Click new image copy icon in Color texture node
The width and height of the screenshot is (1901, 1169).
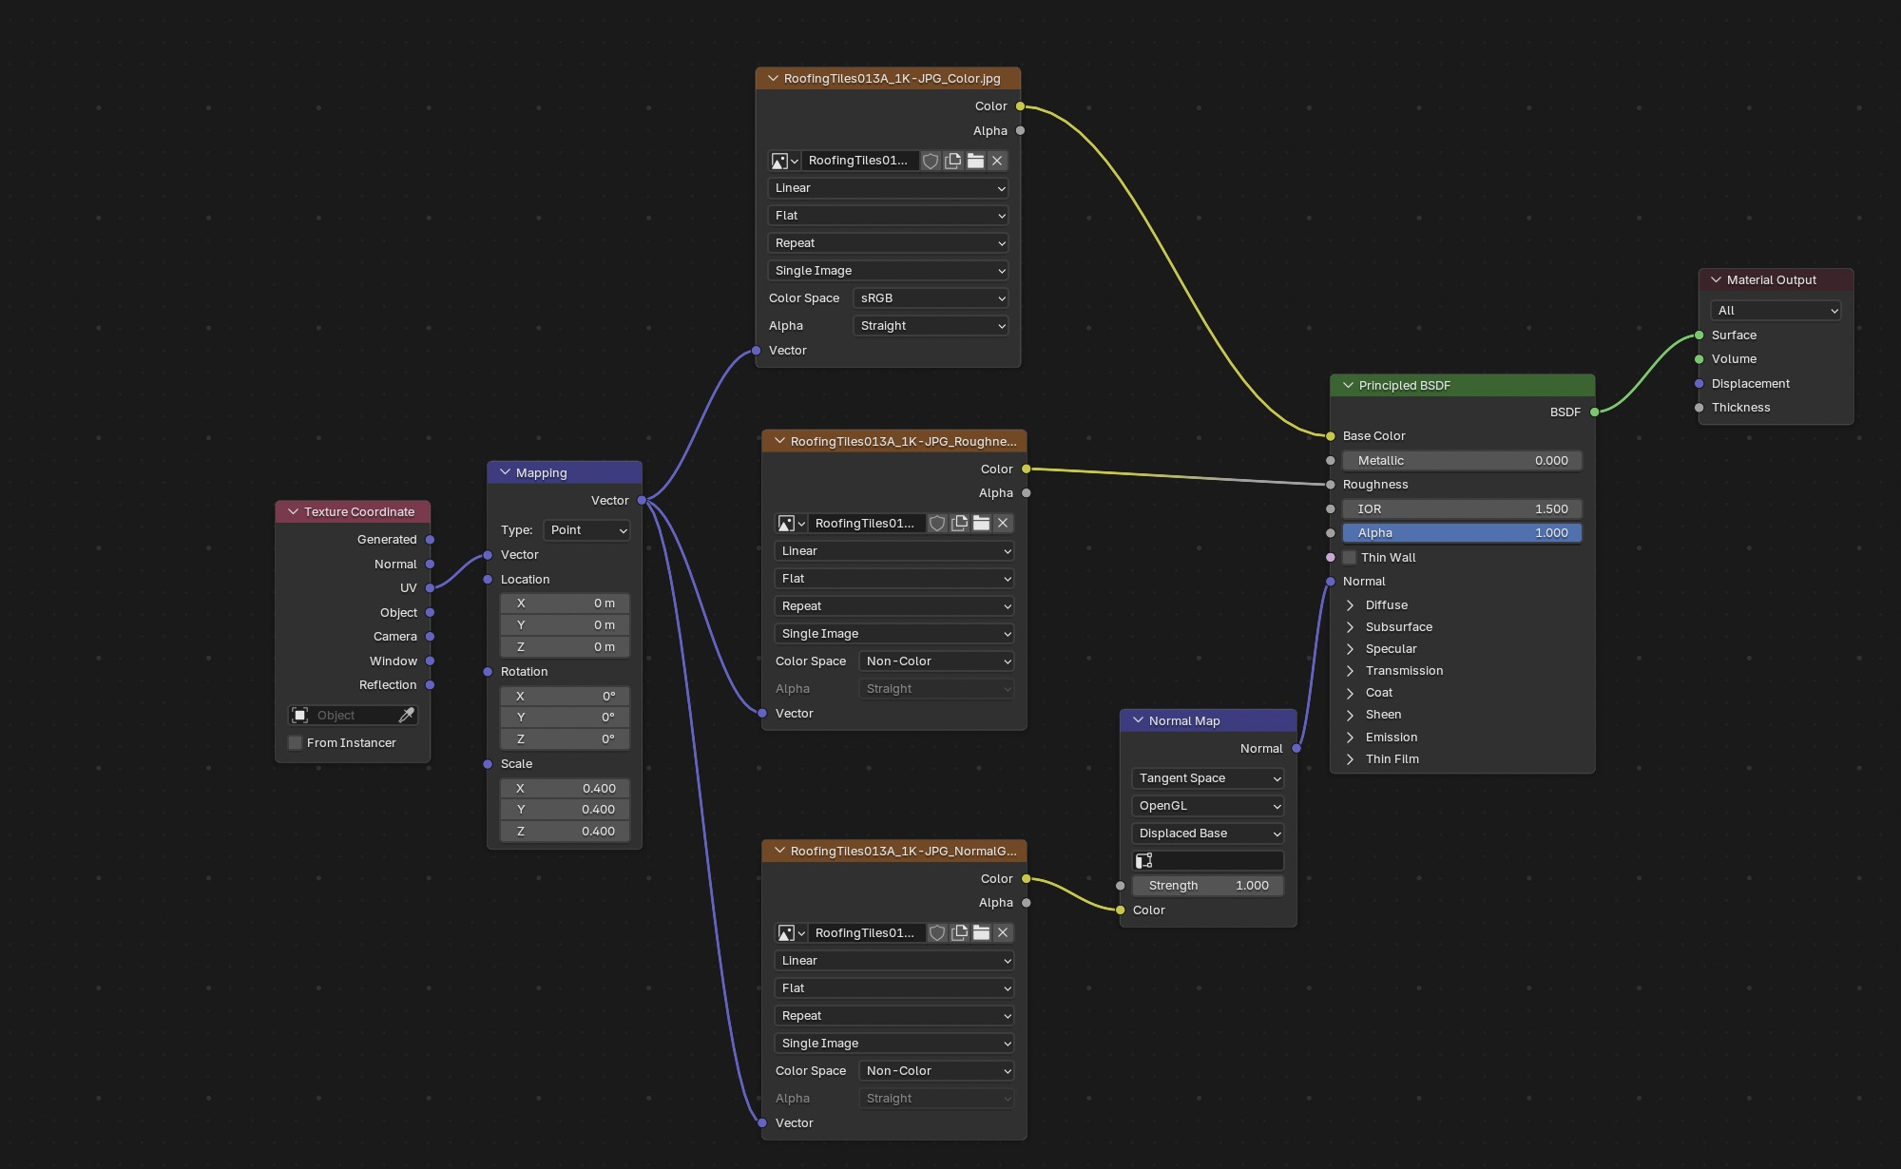pyautogui.click(x=952, y=161)
